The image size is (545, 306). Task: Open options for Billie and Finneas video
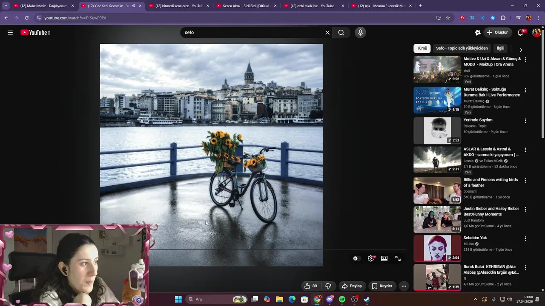point(525,181)
